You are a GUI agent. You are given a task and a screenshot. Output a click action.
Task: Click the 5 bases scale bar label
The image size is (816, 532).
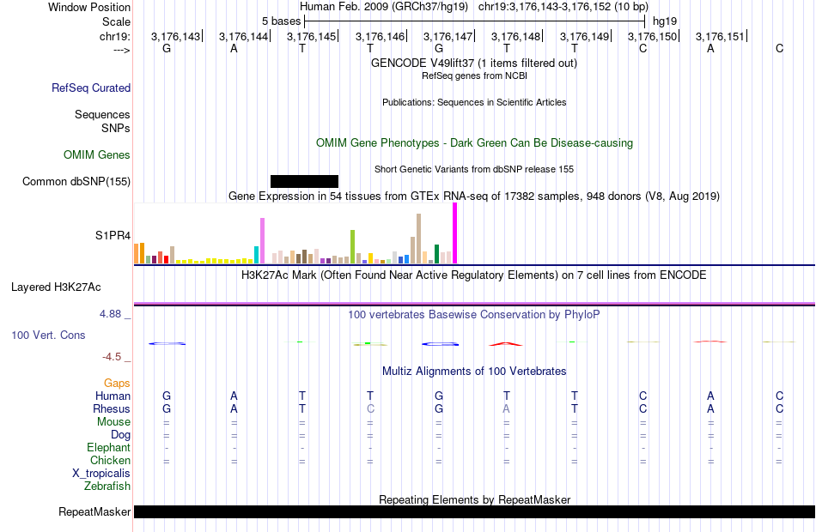click(x=281, y=21)
